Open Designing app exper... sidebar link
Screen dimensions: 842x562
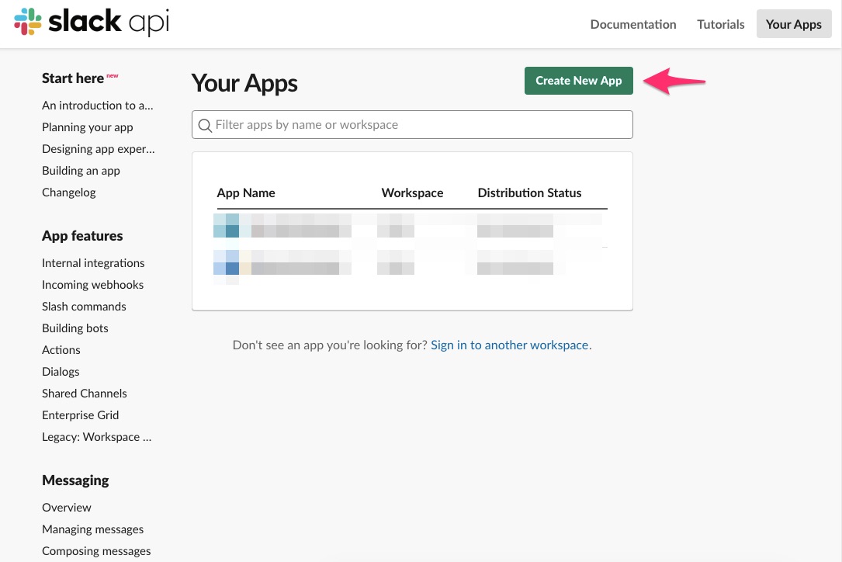point(99,149)
